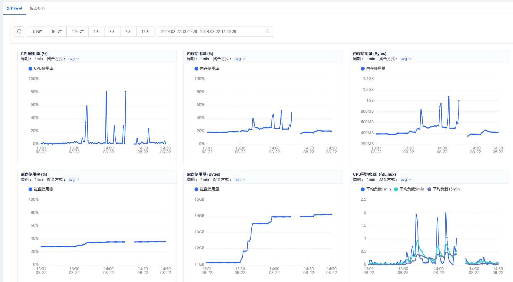The height and width of the screenshot is (282, 513).
Task: Expand 内存使用量 aggregation method dropdown
Action: coord(406,59)
